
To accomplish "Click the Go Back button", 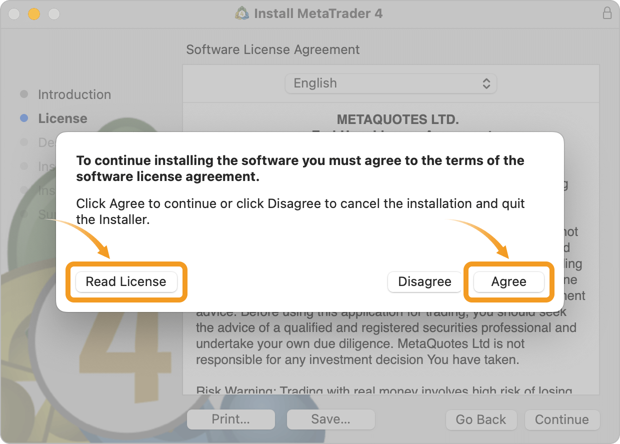I will pos(481,419).
